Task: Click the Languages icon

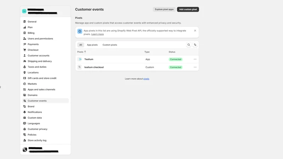Action: click(x=24, y=123)
